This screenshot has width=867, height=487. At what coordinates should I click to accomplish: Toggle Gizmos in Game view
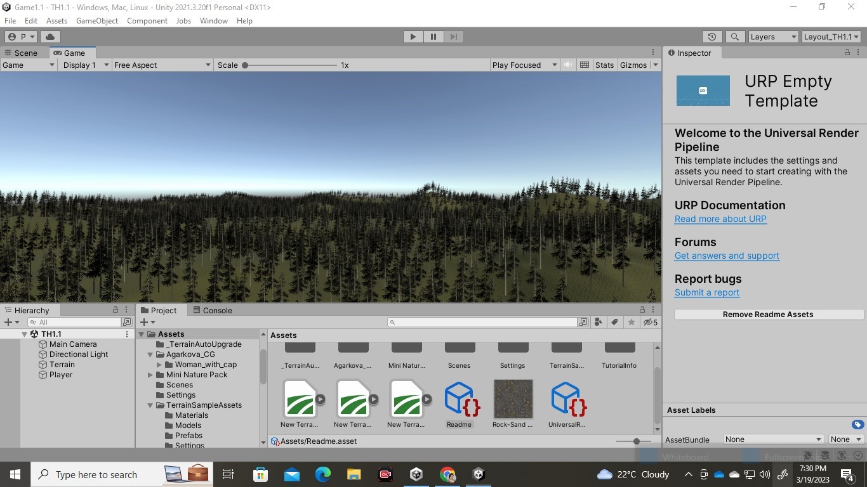[633, 65]
